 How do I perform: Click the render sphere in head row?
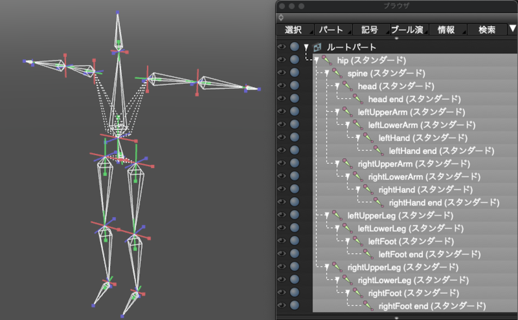point(295,85)
